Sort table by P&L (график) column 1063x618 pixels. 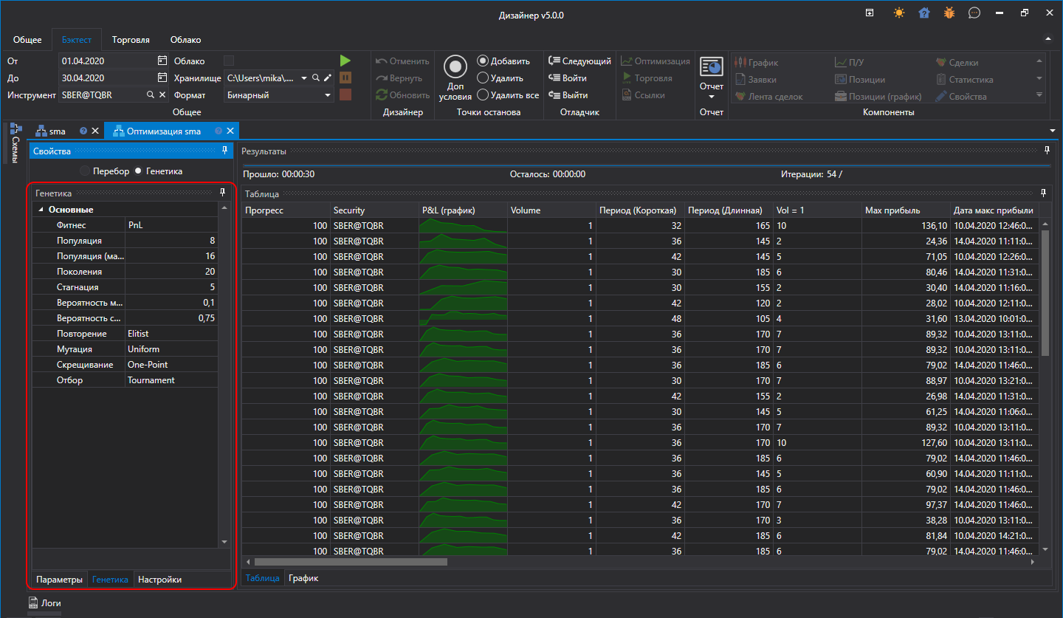point(463,210)
